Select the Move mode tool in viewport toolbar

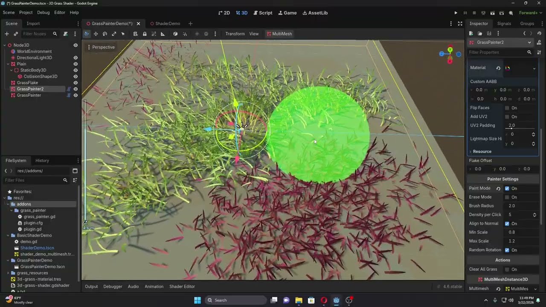tap(96, 34)
